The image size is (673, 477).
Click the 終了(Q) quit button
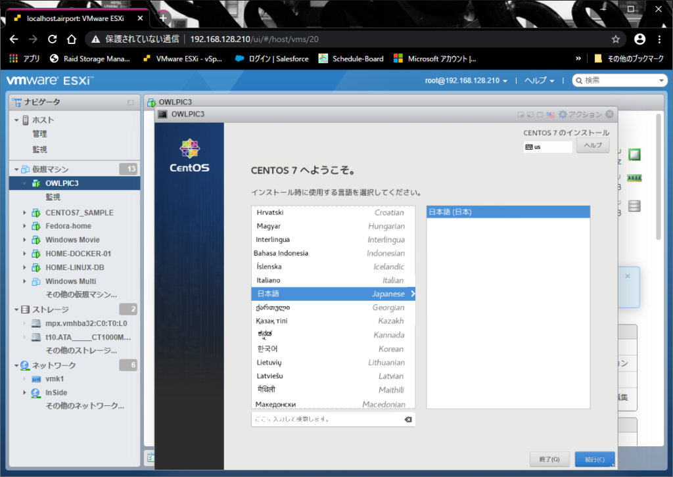[x=549, y=459]
